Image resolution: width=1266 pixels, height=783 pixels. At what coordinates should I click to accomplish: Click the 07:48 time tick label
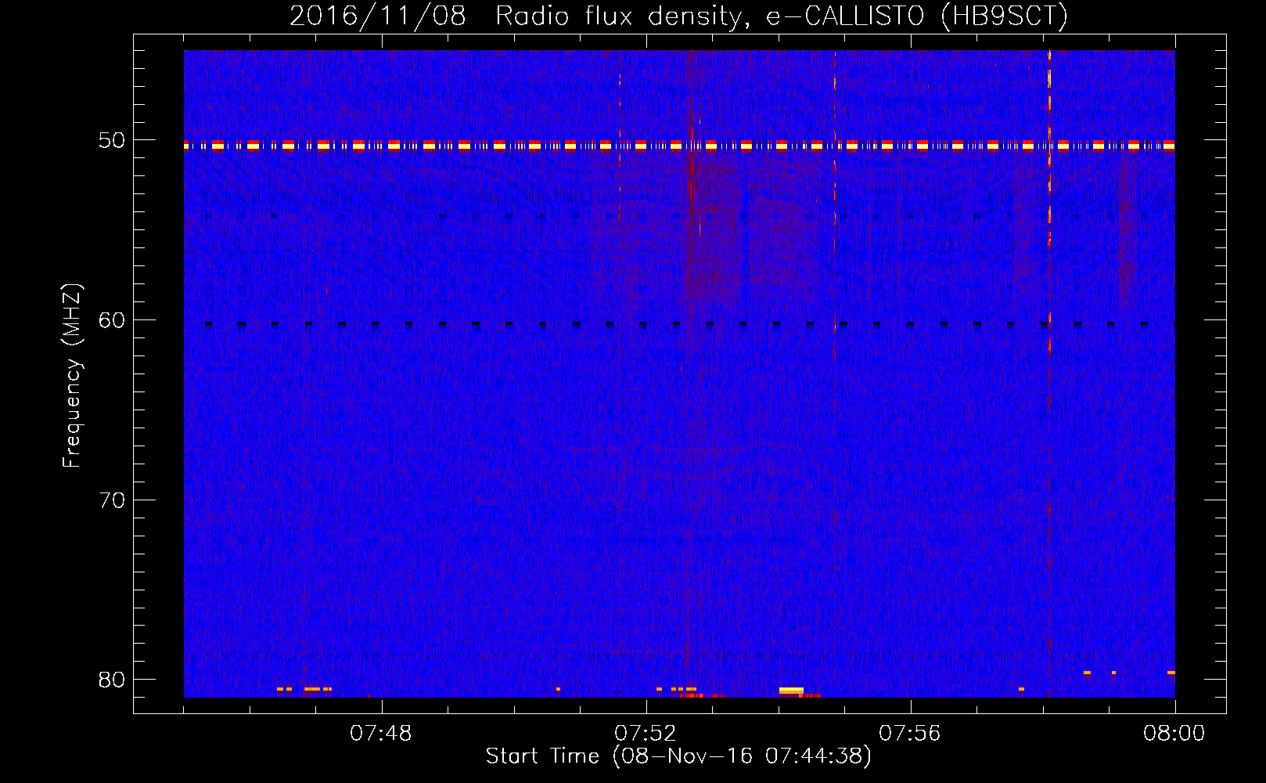(x=381, y=734)
